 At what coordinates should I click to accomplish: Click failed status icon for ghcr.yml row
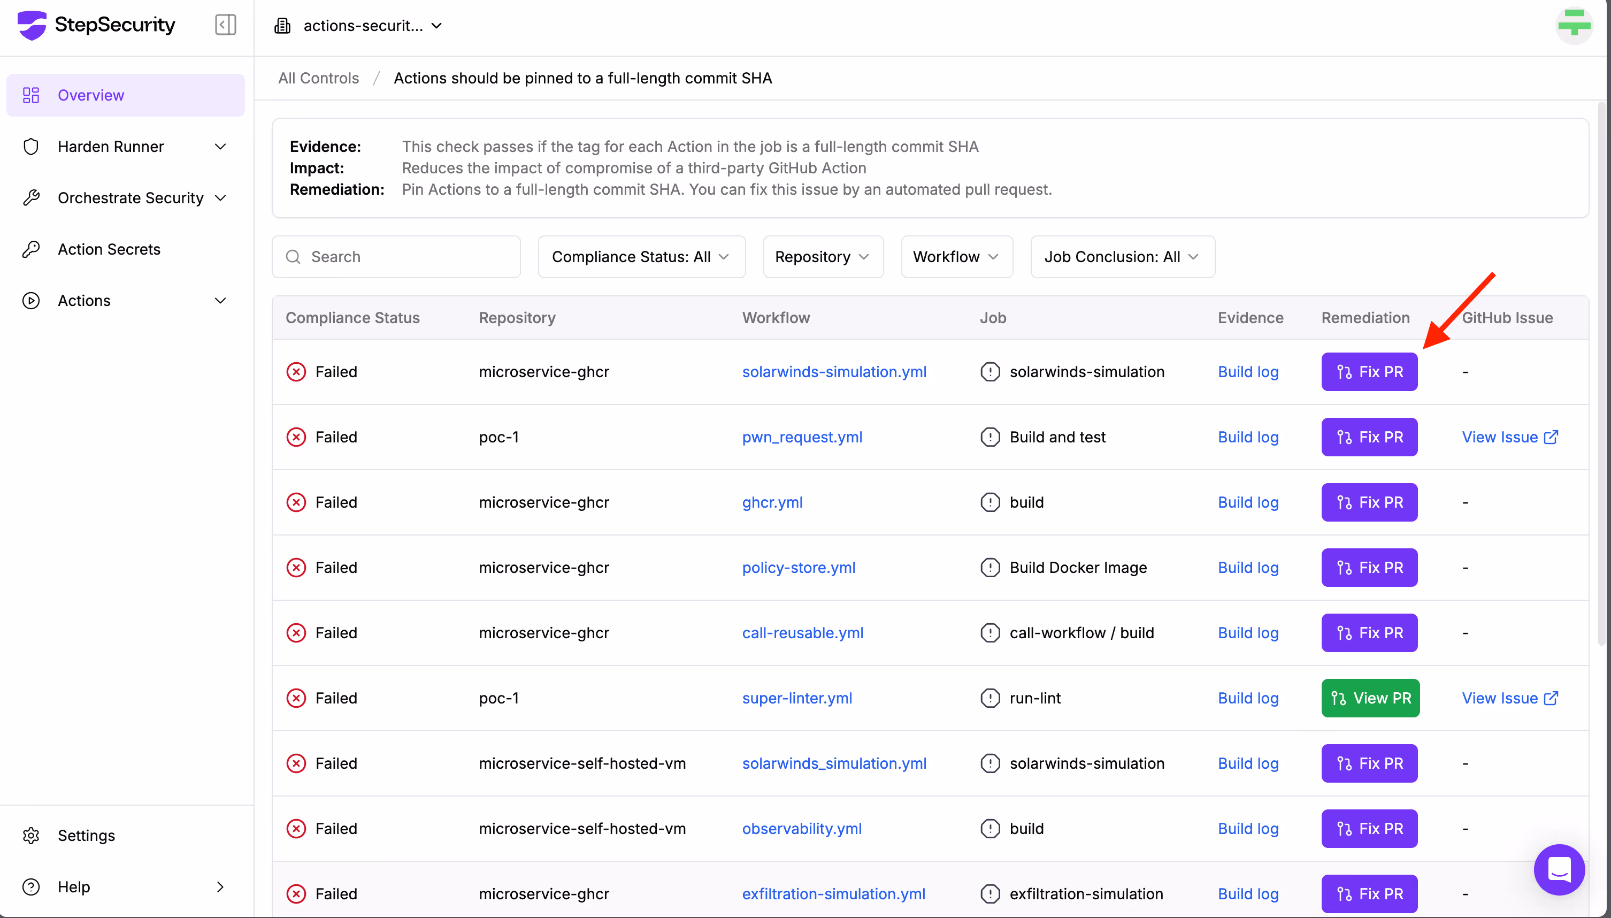click(x=296, y=502)
